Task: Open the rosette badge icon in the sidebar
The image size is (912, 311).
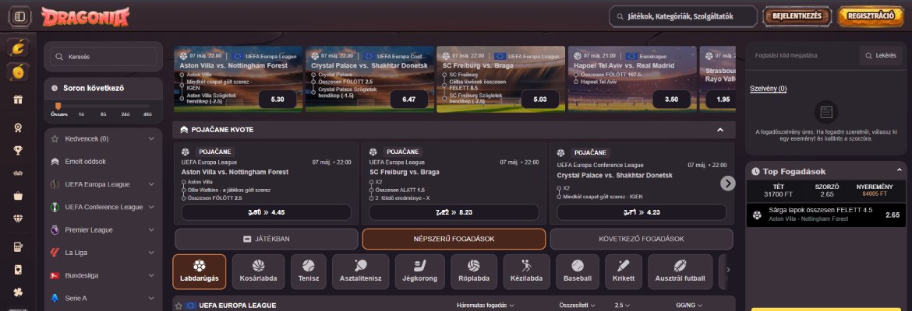Action: (x=18, y=127)
